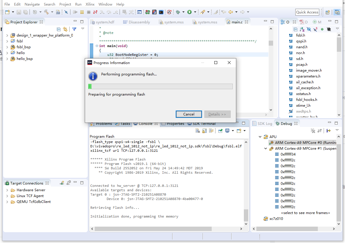Toggle Hide Non-Public Members green dot
This screenshot has height=243, width=345.
click(x=322, y=29)
